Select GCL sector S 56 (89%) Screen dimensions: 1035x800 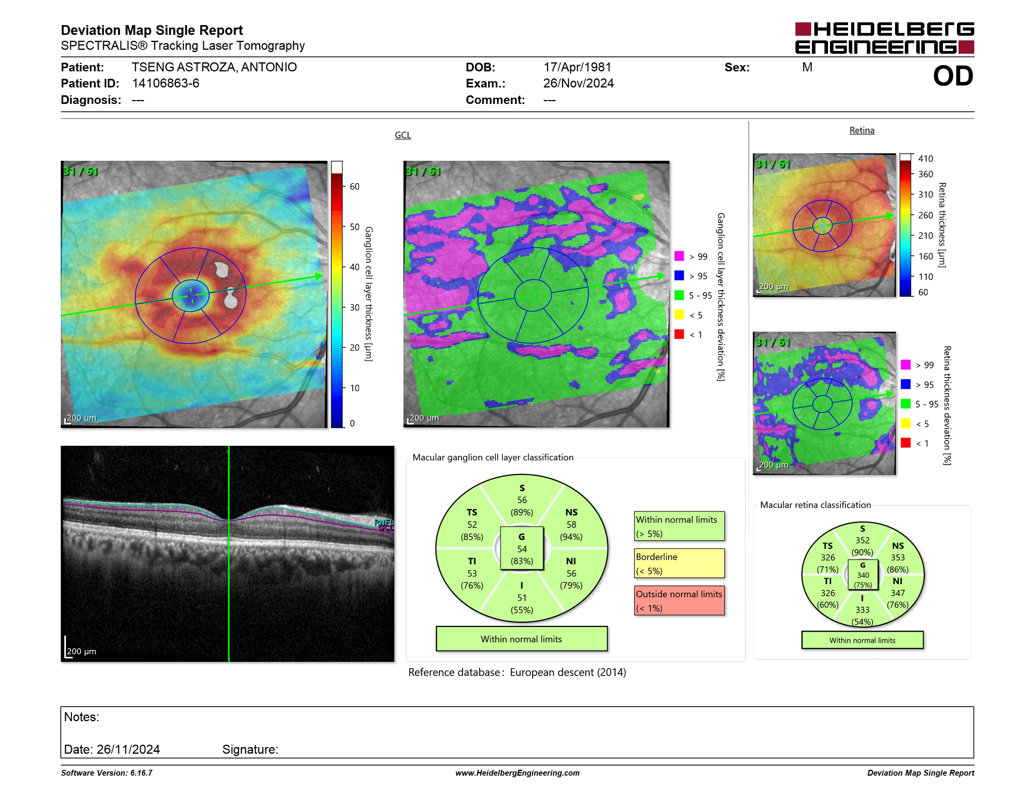522,500
